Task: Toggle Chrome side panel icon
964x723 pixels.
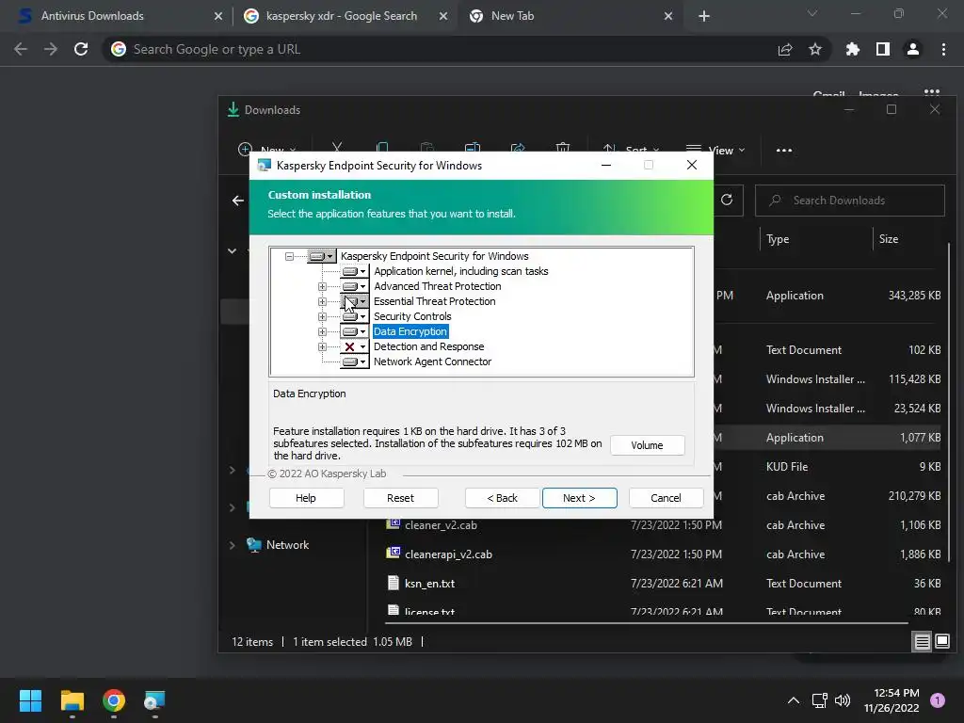Action: click(883, 49)
